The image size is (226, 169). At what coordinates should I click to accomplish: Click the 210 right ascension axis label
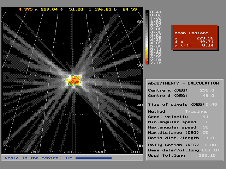(135, 152)
